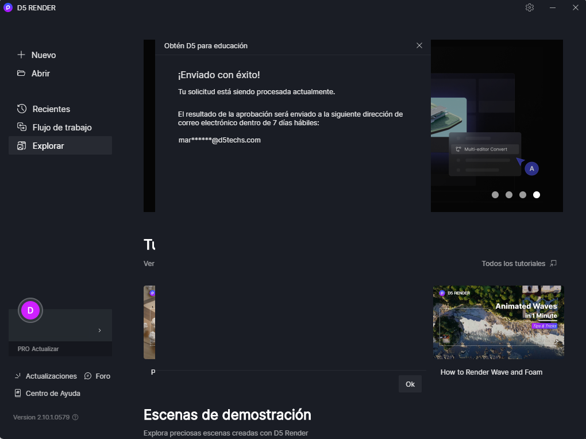Select the first banner carousel dot
The image size is (586, 439).
tap(495, 195)
